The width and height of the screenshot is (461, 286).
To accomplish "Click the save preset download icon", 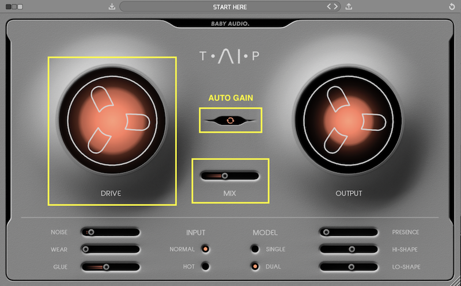I will (112, 6).
